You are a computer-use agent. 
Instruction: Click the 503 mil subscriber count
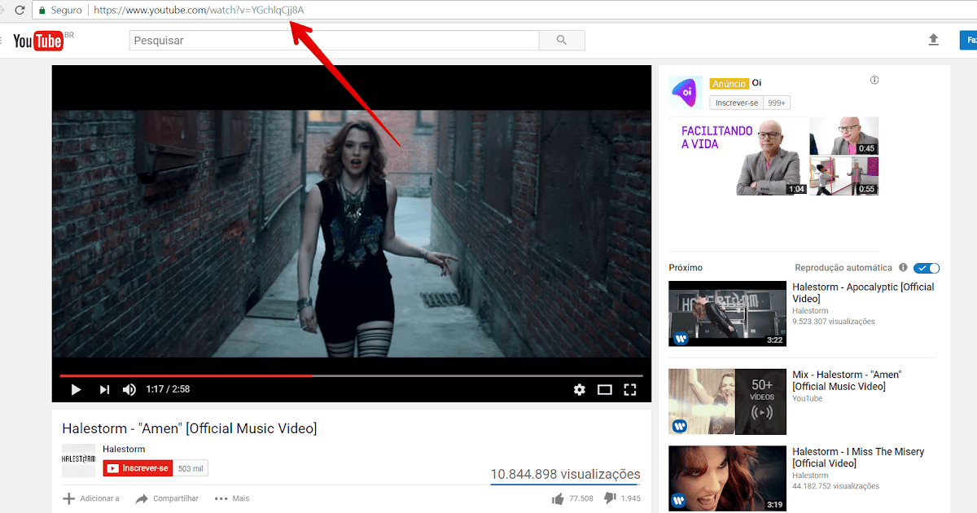[x=191, y=468]
